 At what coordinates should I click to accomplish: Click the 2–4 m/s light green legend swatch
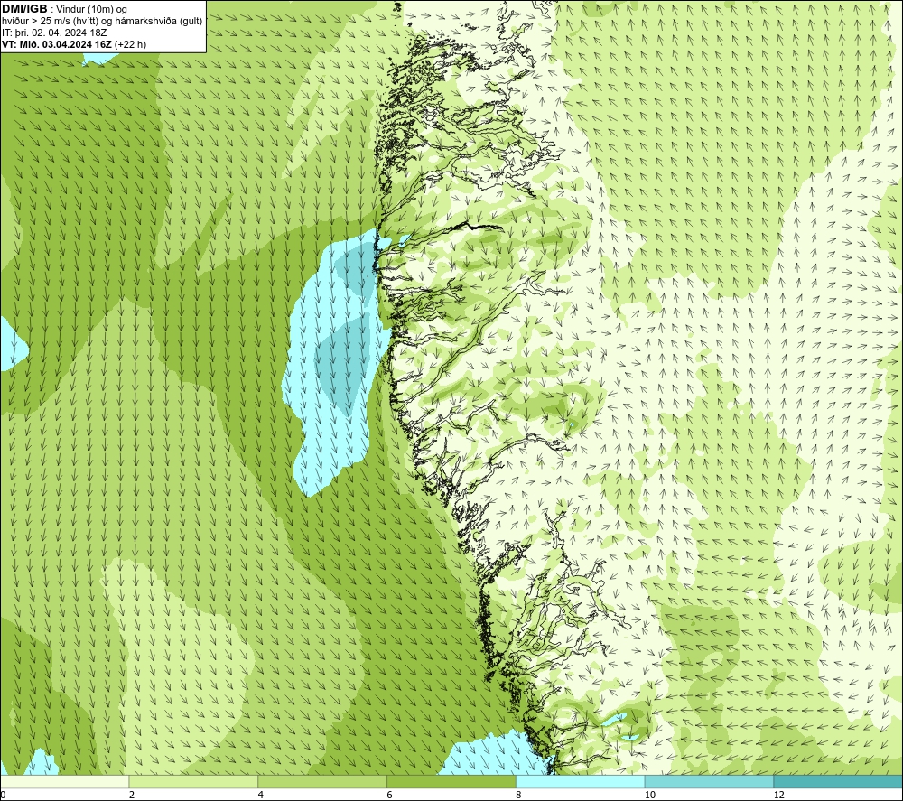click(x=193, y=781)
